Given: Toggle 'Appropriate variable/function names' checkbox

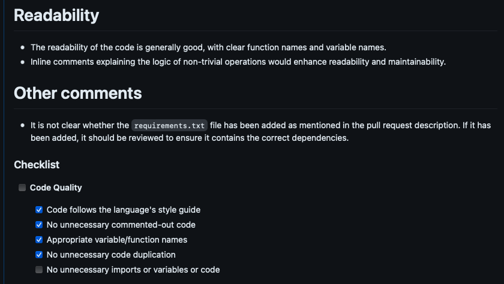Looking at the screenshot, I should pyautogui.click(x=39, y=240).
